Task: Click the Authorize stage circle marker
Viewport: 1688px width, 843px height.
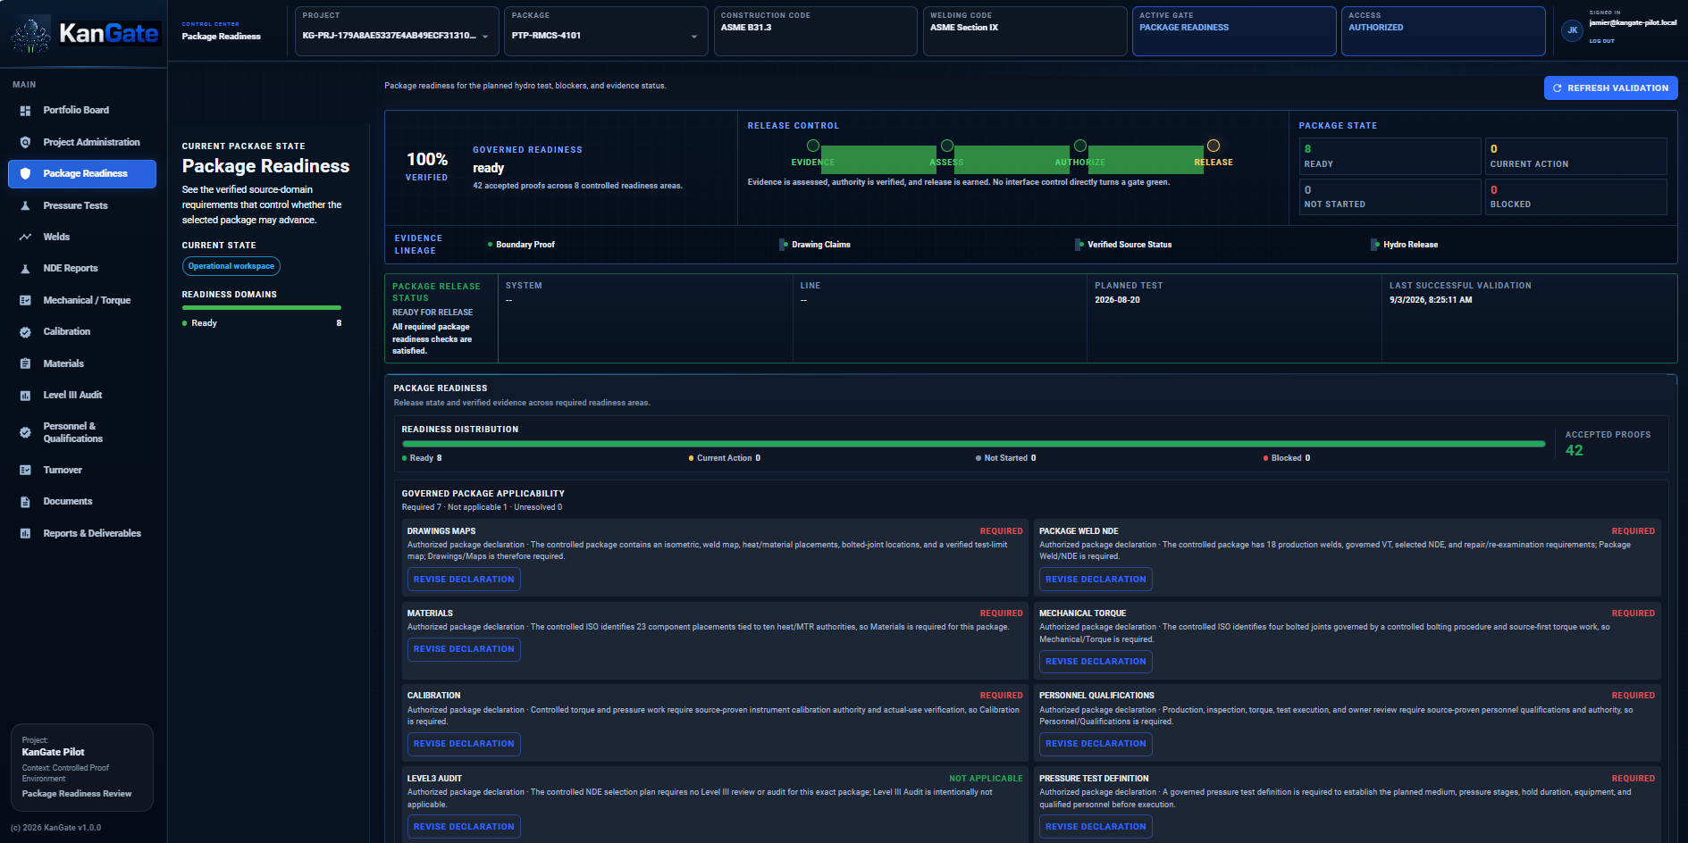Action: pos(1080,146)
